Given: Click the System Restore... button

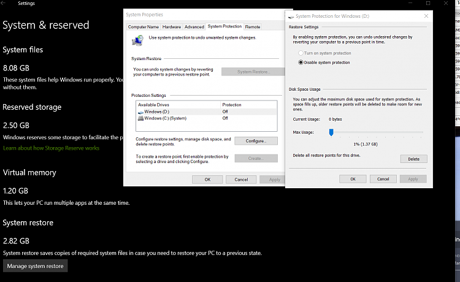Looking at the screenshot, I should point(253,72).
